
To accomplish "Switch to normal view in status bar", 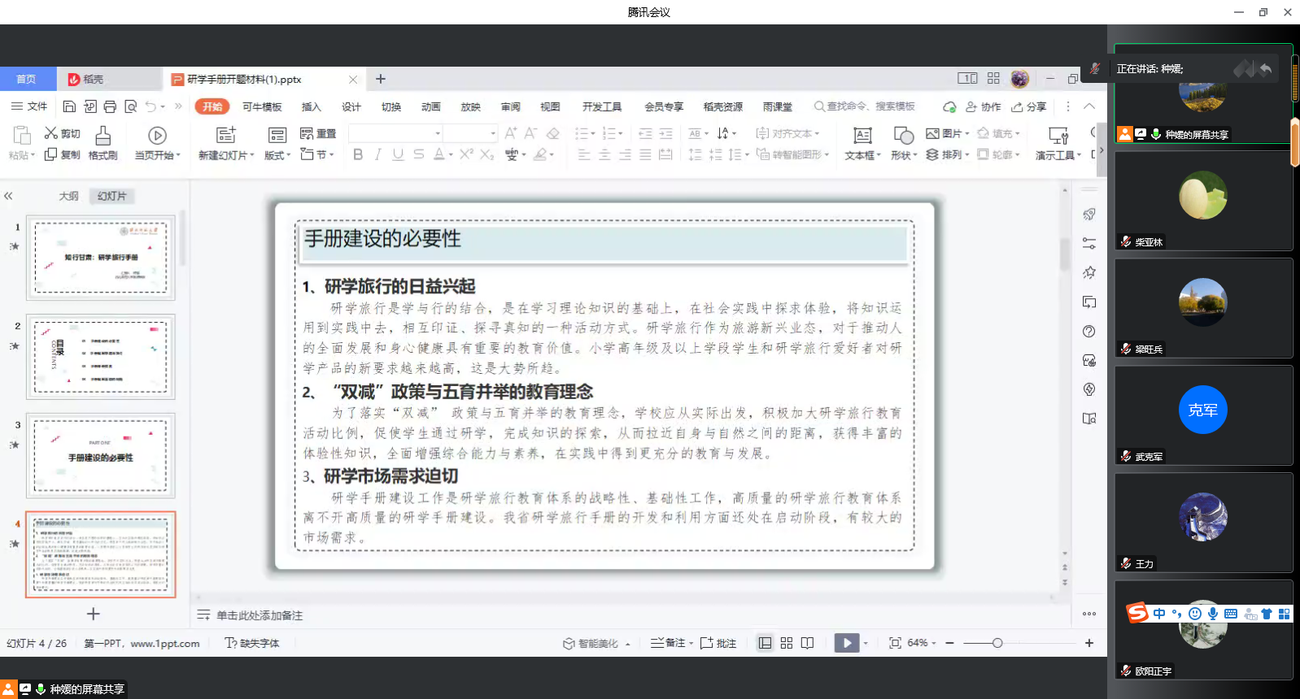I will pyautogui.click(x=765, y=643).
